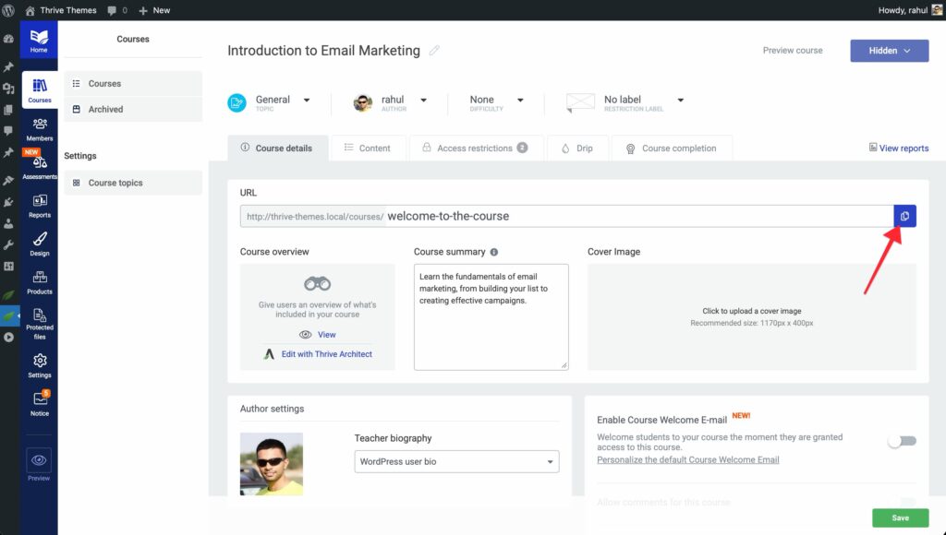
Task: Click the pencil icon beside course title
Action: coord(434,51)
